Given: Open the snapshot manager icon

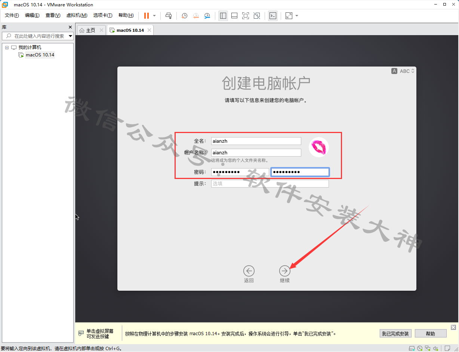Looking at the screenshot, I should [207, 16].
